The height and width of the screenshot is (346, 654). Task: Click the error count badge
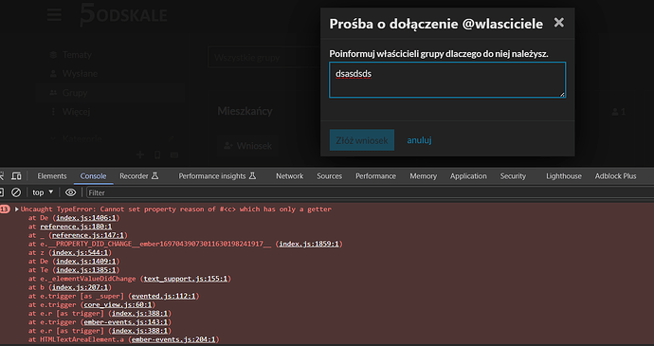(x=4, y=209)
